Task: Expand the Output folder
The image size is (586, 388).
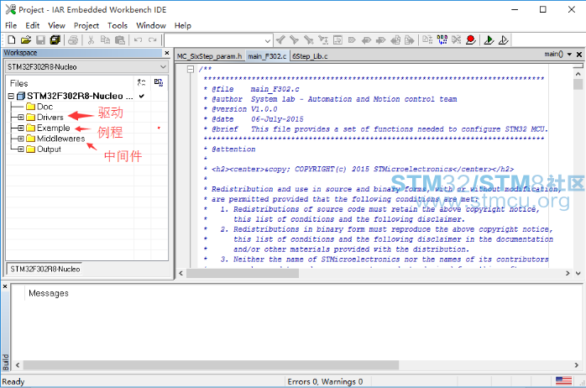Action: pyautogui.click(x=21, y=149)
